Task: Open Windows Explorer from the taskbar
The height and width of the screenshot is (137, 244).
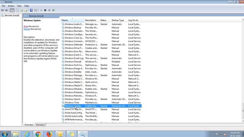Action: click(16, 134)
